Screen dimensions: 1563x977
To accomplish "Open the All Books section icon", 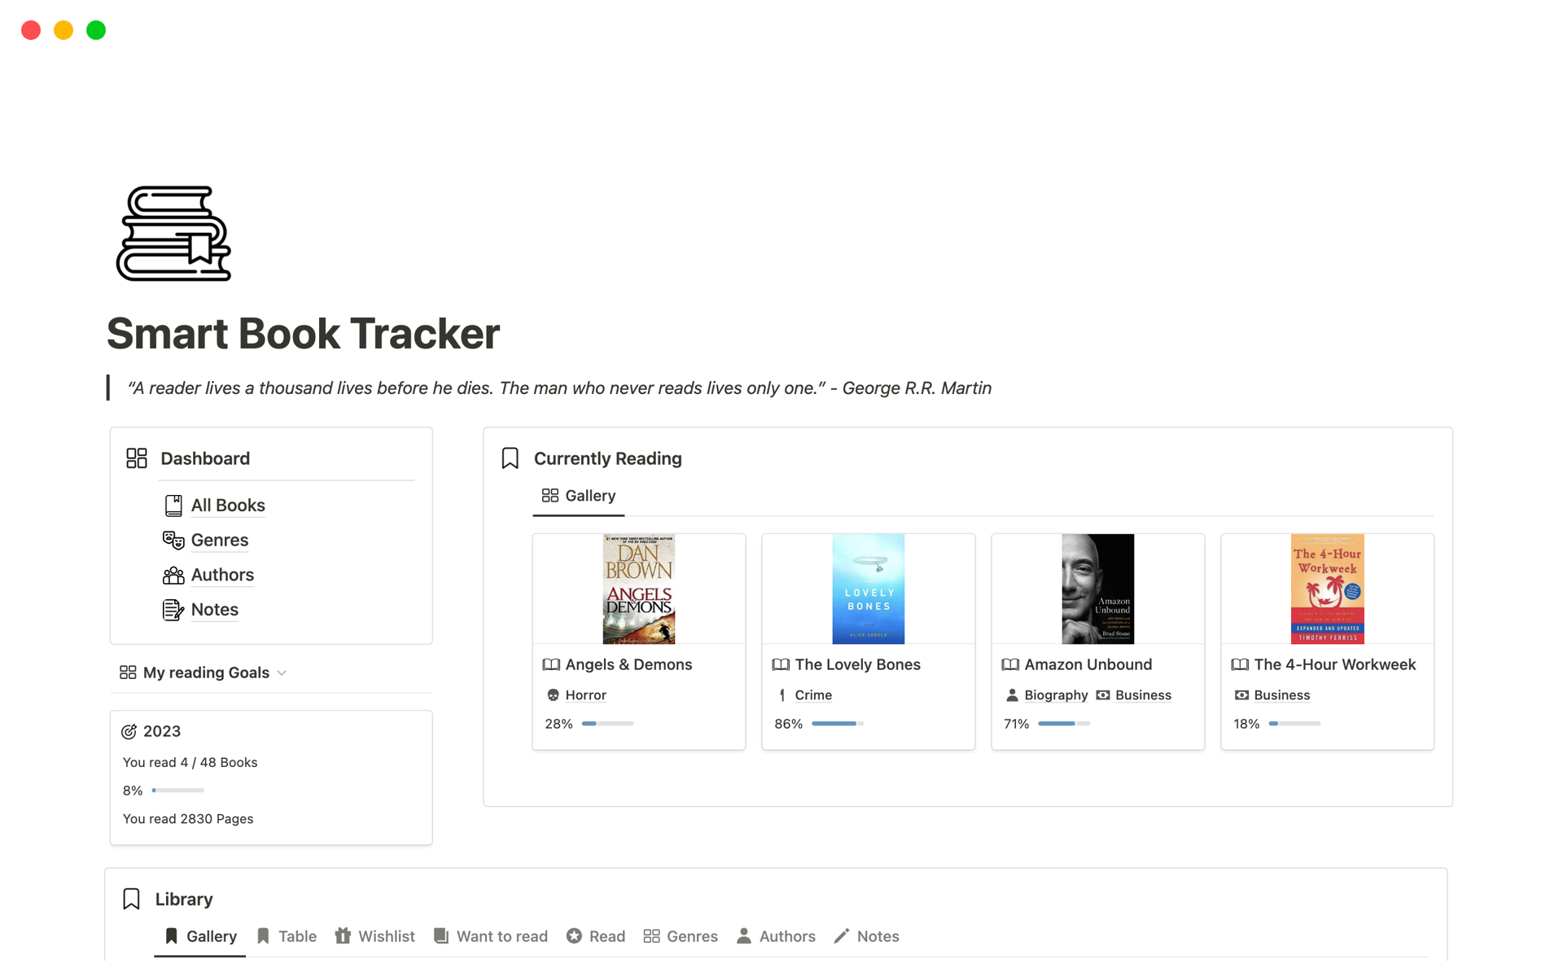I will [x=174, y=504].
